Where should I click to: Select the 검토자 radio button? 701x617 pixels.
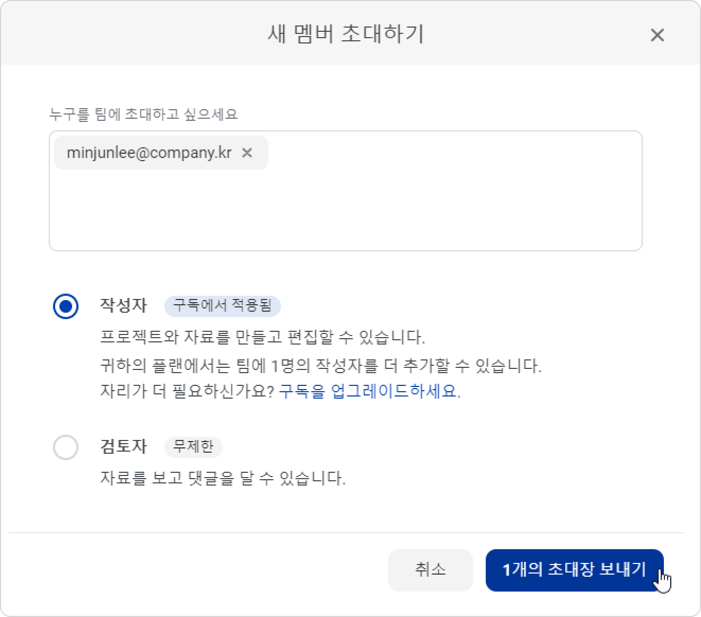[66, 447]
